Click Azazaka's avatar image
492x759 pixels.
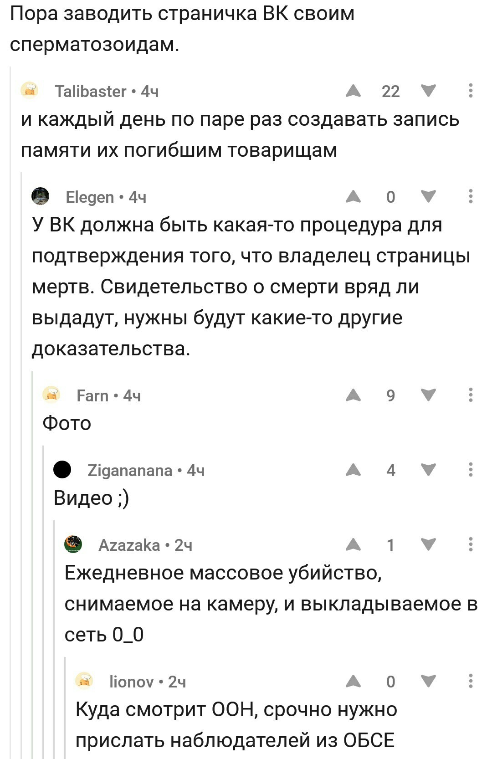point(73,544)
